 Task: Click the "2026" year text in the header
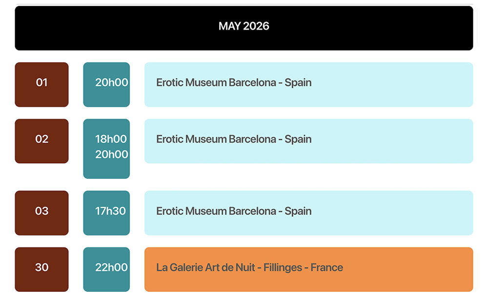[256, 26]
